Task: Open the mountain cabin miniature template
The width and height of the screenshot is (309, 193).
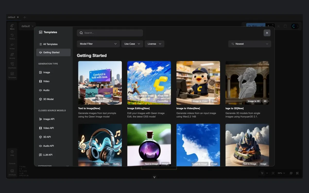Action: [x=247, y=145]
